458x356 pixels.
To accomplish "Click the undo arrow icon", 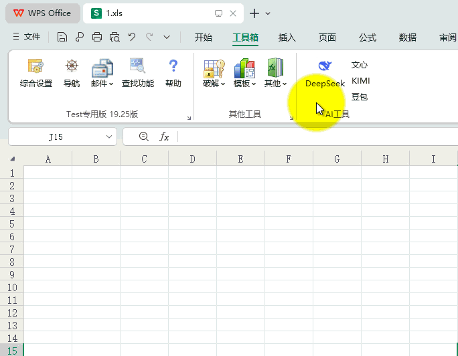I will point(132,37).
